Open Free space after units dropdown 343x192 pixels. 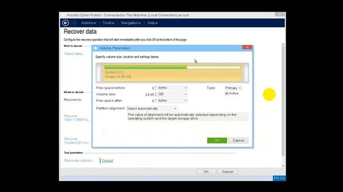(173, 101)
